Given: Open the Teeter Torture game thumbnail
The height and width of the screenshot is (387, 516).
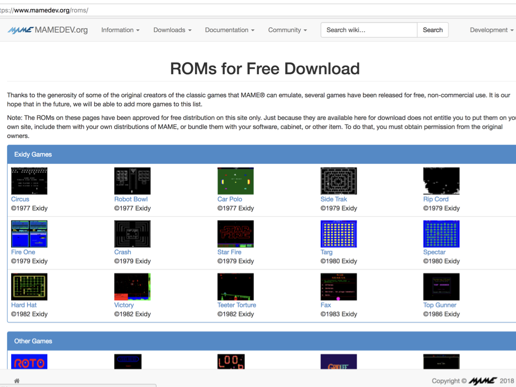Looking at the screenshot, I should tap(236, 287).
